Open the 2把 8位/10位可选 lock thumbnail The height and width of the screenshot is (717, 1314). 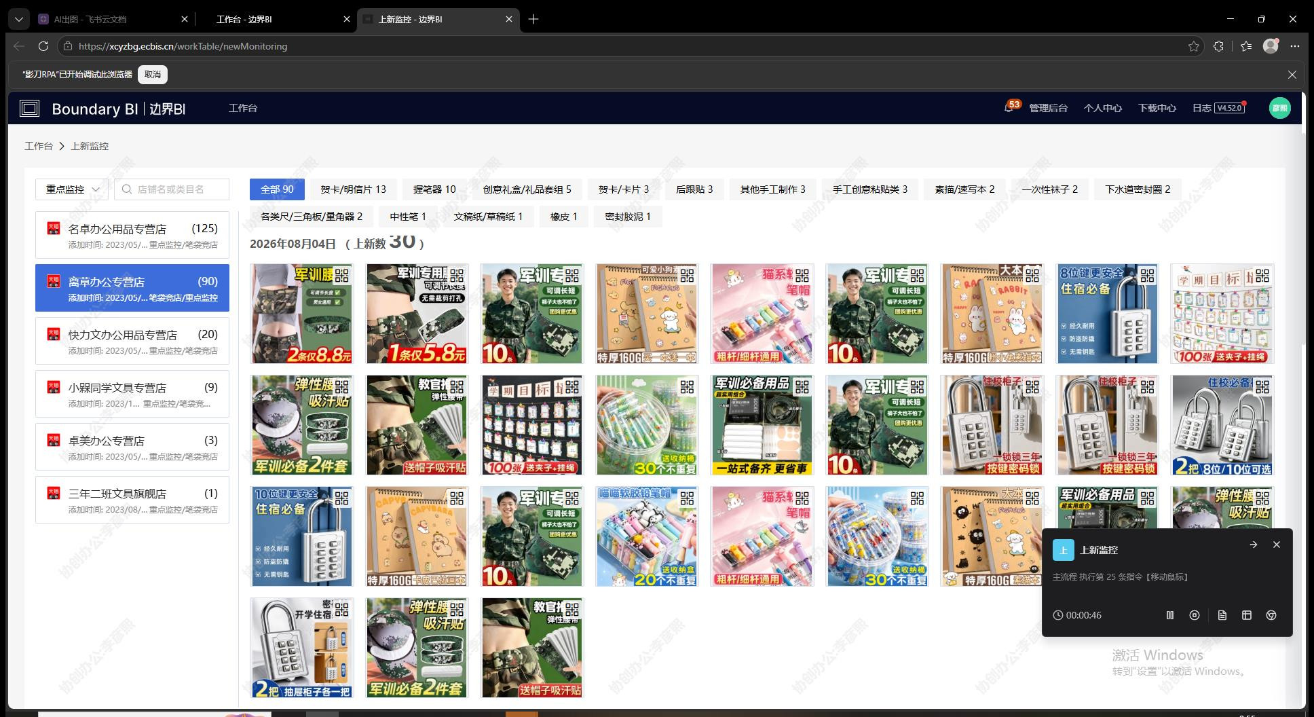point(1222,425)
